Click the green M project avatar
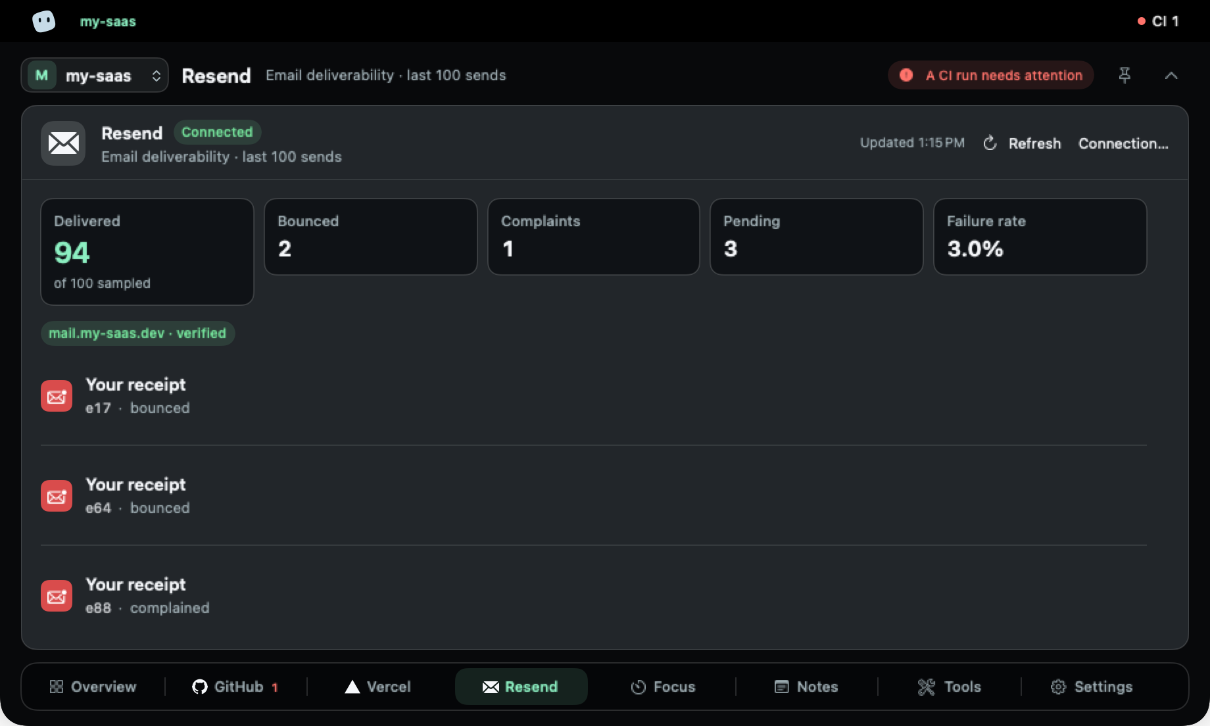Viewport: 1210px width, 726px height. (x=41, y=75)
